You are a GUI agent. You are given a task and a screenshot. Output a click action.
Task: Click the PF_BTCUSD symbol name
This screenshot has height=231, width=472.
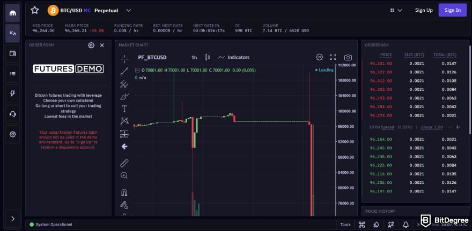click(152, 57)
